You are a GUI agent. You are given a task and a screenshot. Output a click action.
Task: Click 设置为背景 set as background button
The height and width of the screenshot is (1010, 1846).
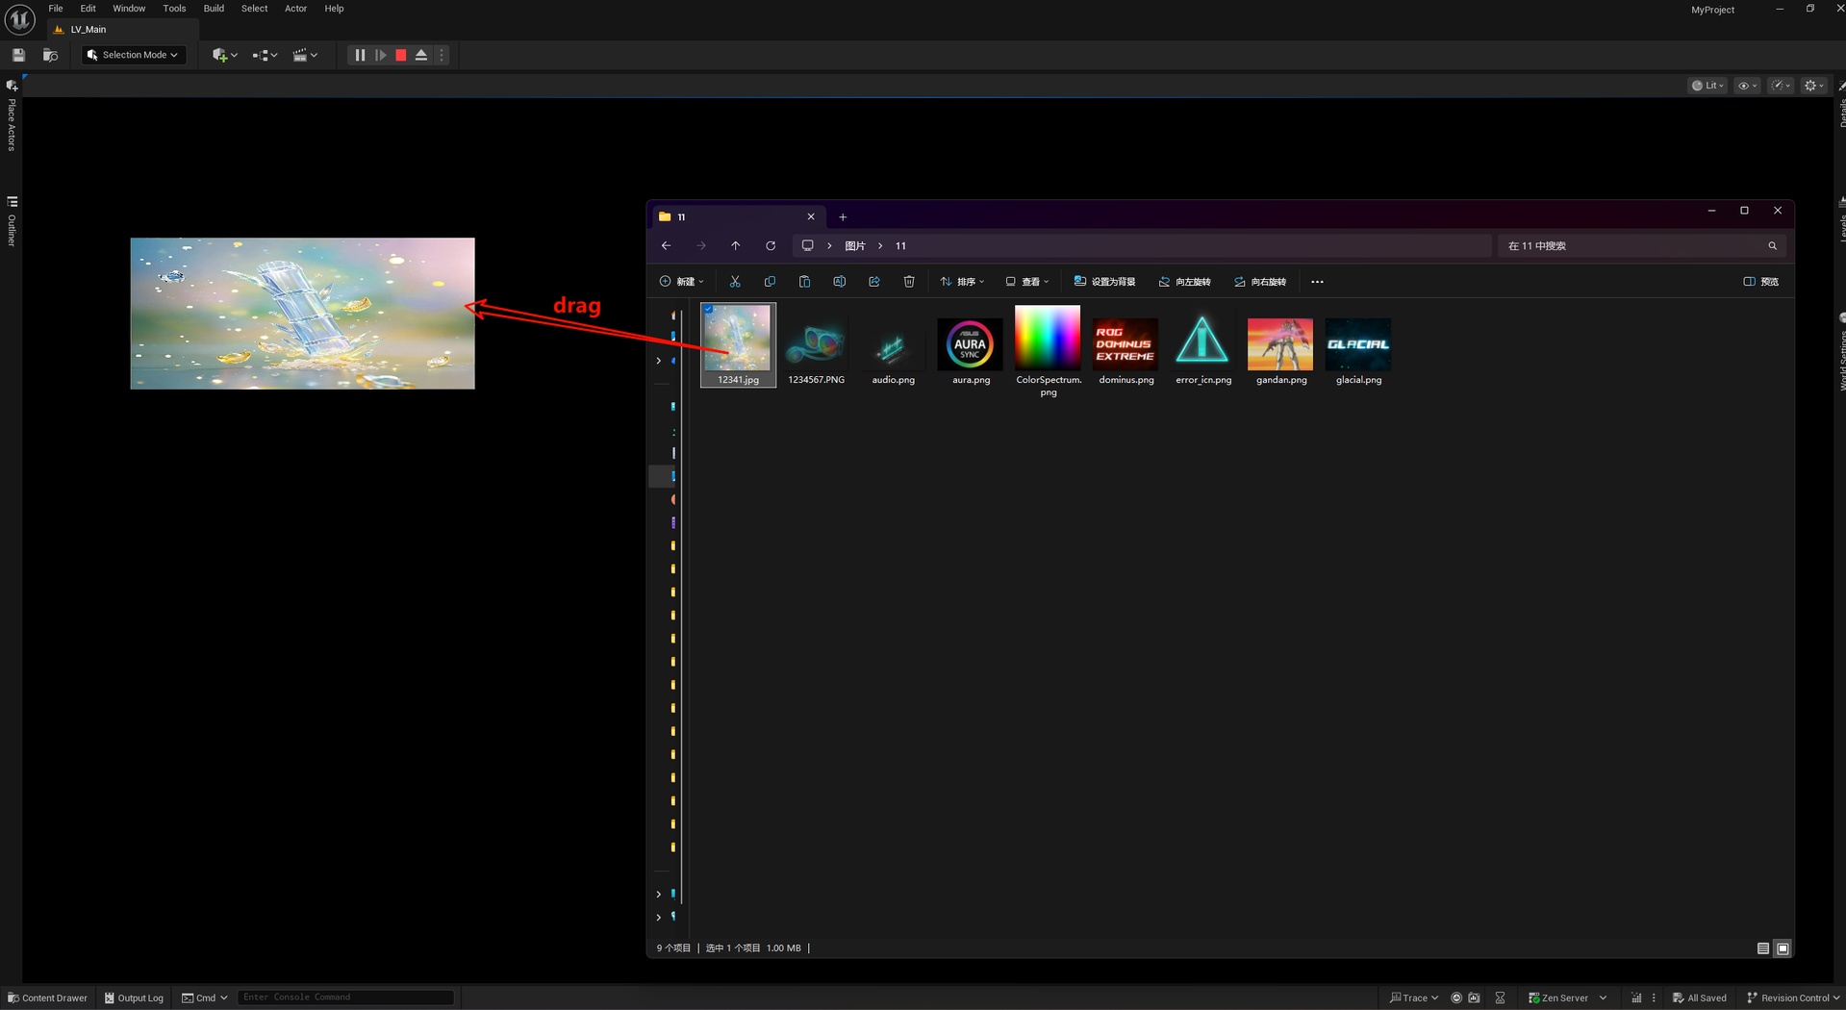[1104, 282]
